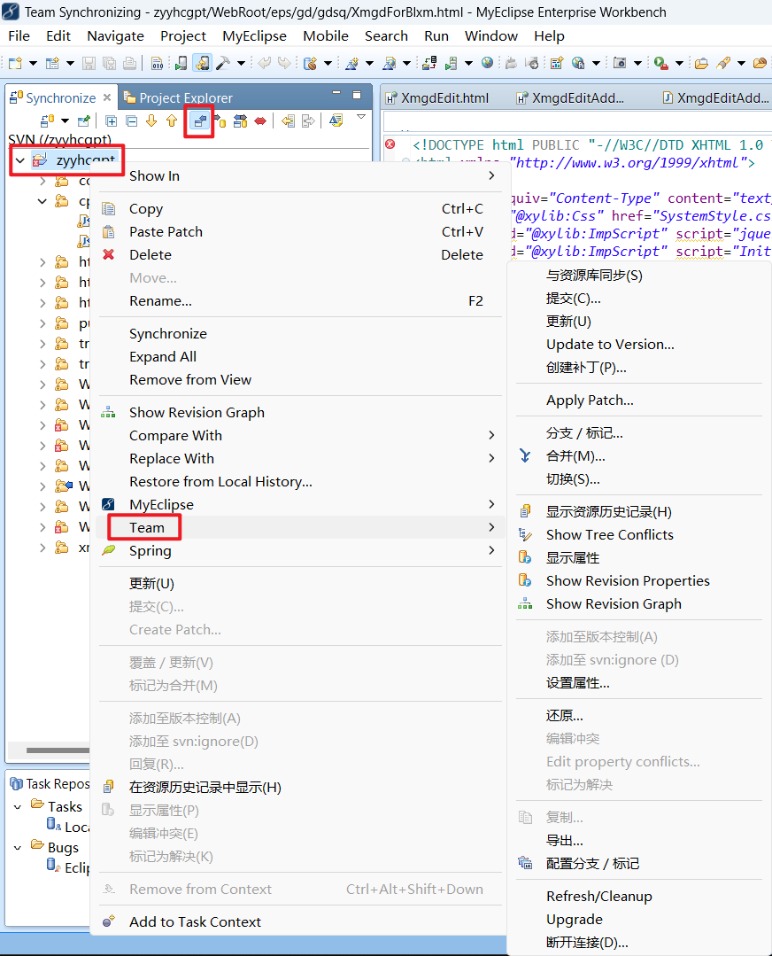This screenshot has width=772, height=956.
Task: Close the Synchronize view tab
Action: [106, 97]
